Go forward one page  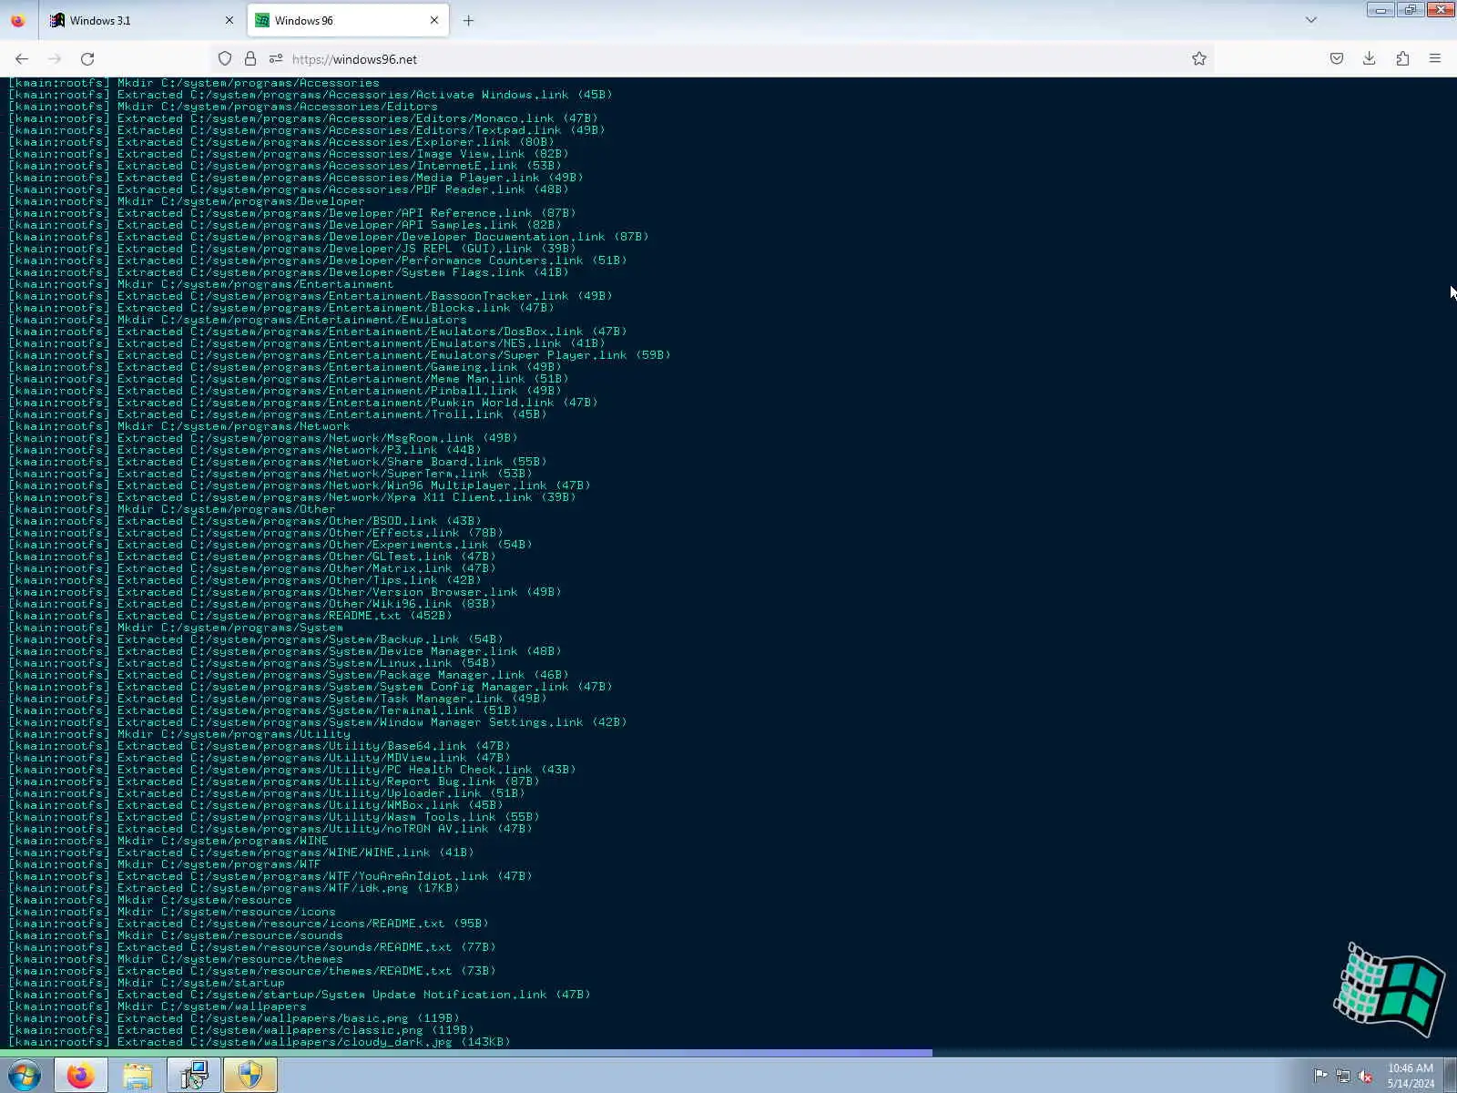click(x=55, y=59)
